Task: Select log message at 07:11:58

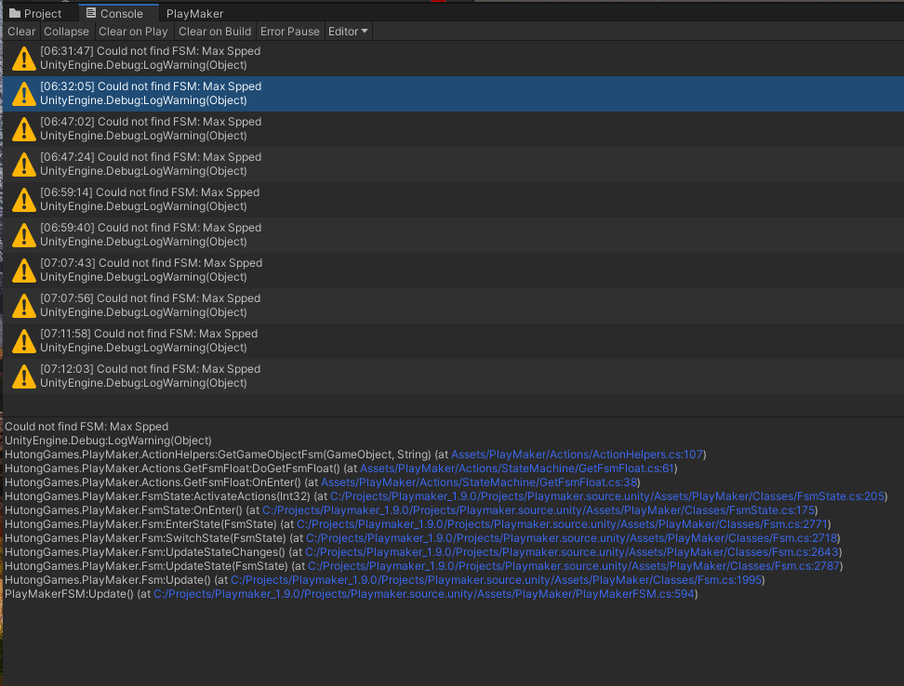Action: click(453, 341)
